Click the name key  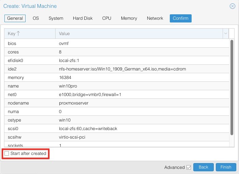tap(13, 86)
